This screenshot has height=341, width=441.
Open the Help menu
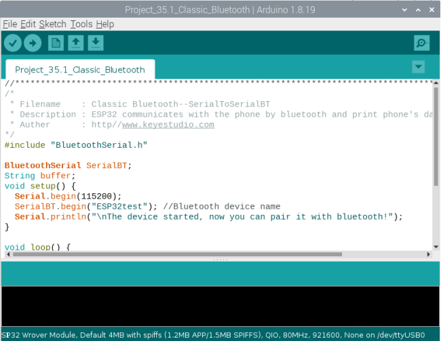(x=105, y=24)
